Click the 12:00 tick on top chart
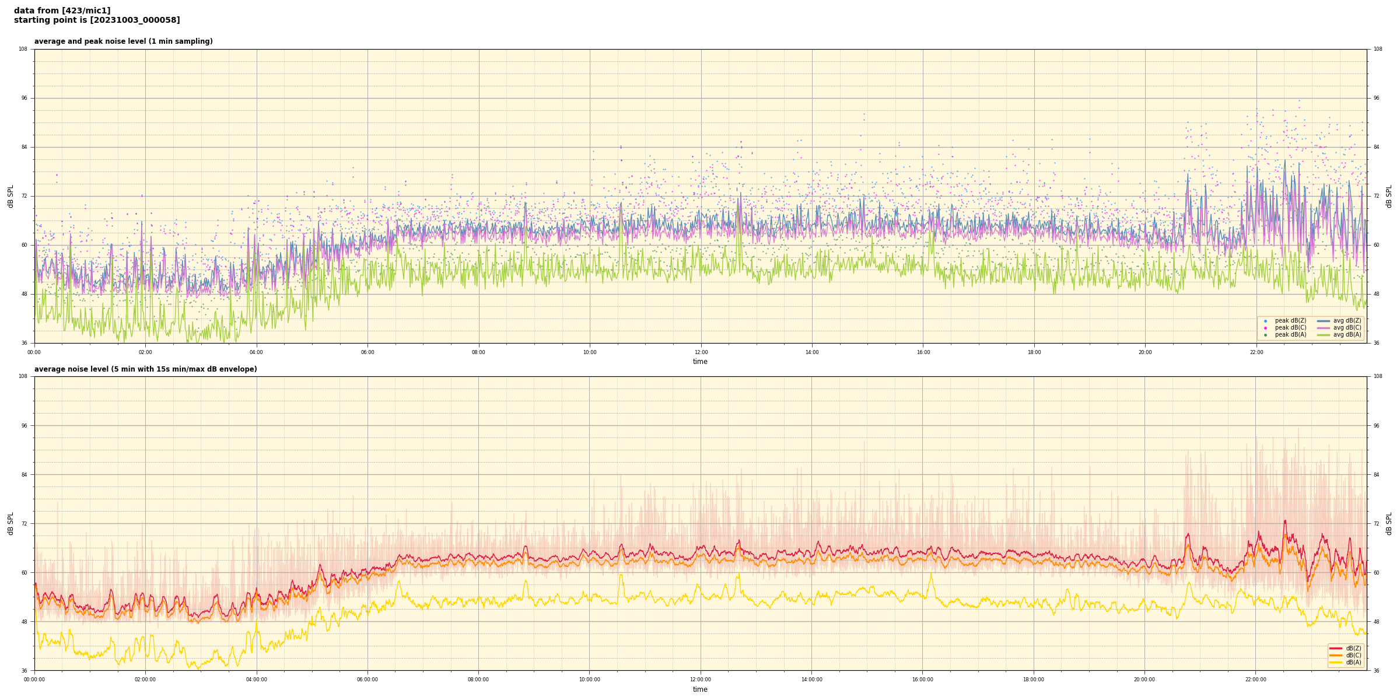The image size is (1400, 700). coord(701,352)
